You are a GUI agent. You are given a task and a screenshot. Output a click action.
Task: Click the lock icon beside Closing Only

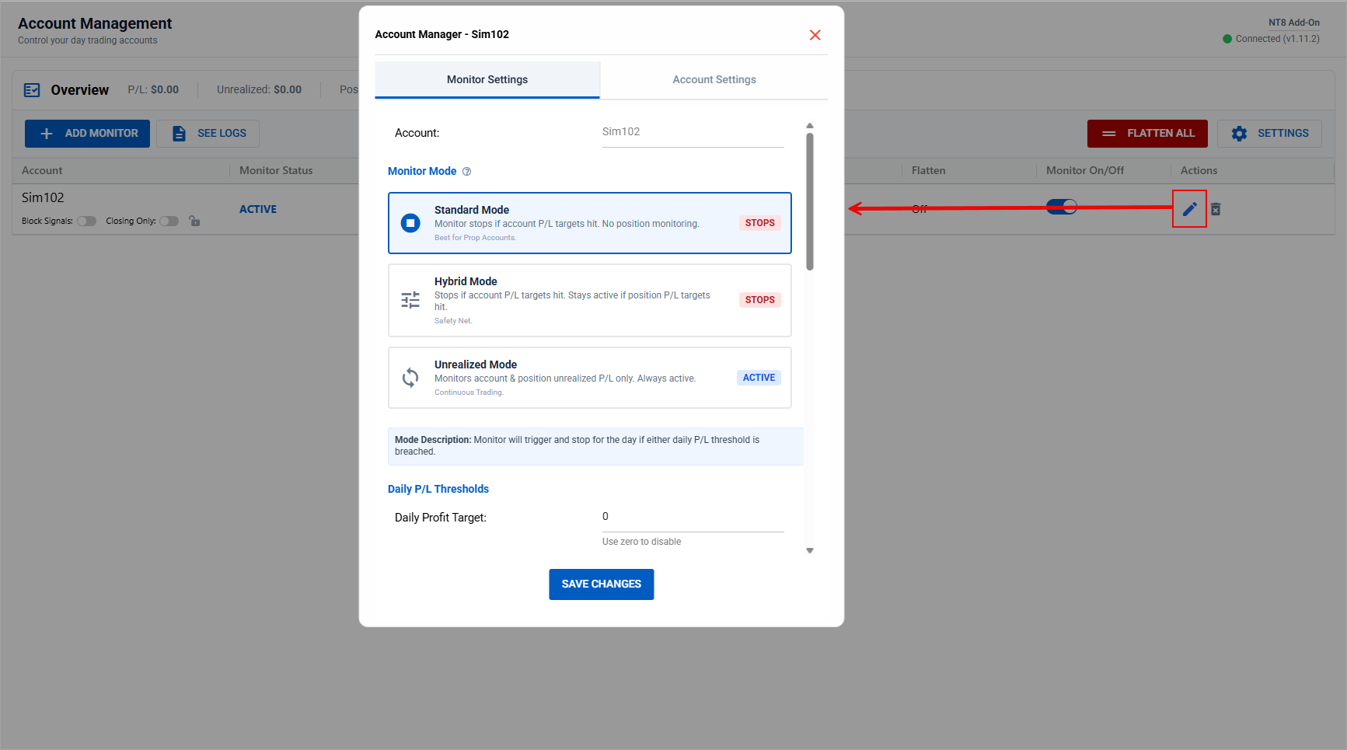[x=194, y=222]
